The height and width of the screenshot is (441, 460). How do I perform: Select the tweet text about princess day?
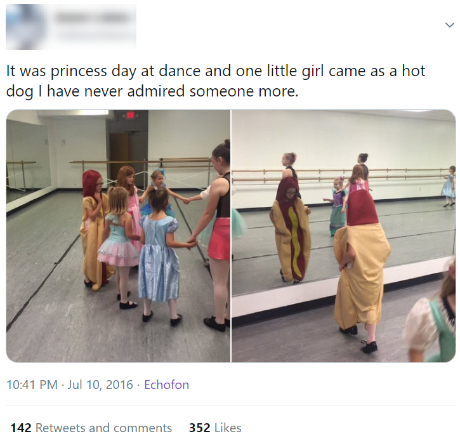click(216, 81)
